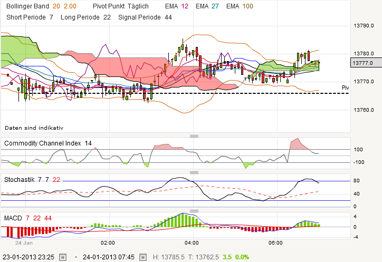
Task: Open the end date calendar picker icon
Action: pyautogui.click(x=143, y=257)
